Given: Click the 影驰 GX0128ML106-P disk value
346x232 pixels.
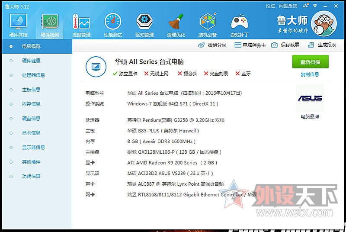Looking at the screenshot, I should pyautogui.click(x=174, y=152).
